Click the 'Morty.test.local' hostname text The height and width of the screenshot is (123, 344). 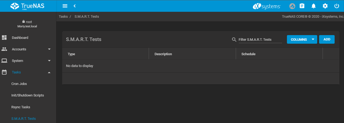coord(27,26)
